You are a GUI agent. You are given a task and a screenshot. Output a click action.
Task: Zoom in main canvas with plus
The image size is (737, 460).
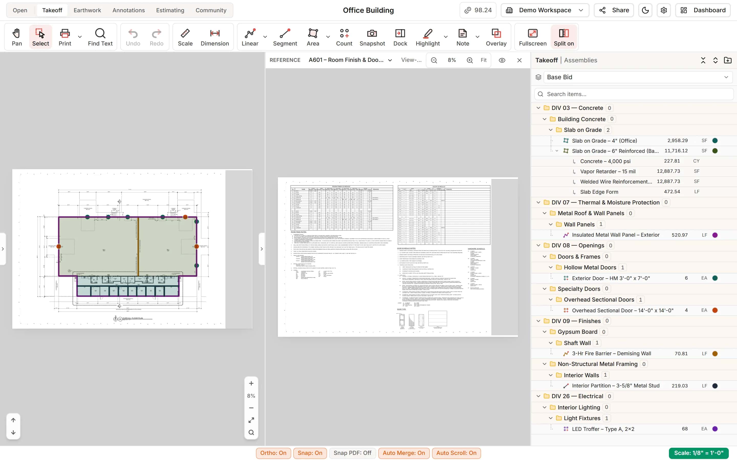coord(251,383)
